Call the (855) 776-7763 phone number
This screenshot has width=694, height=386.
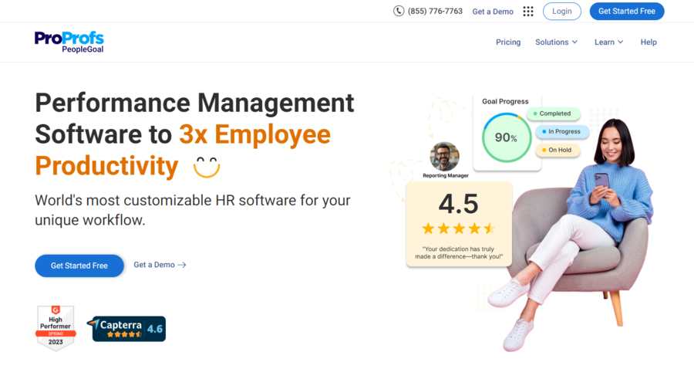[x=435, y=12]
